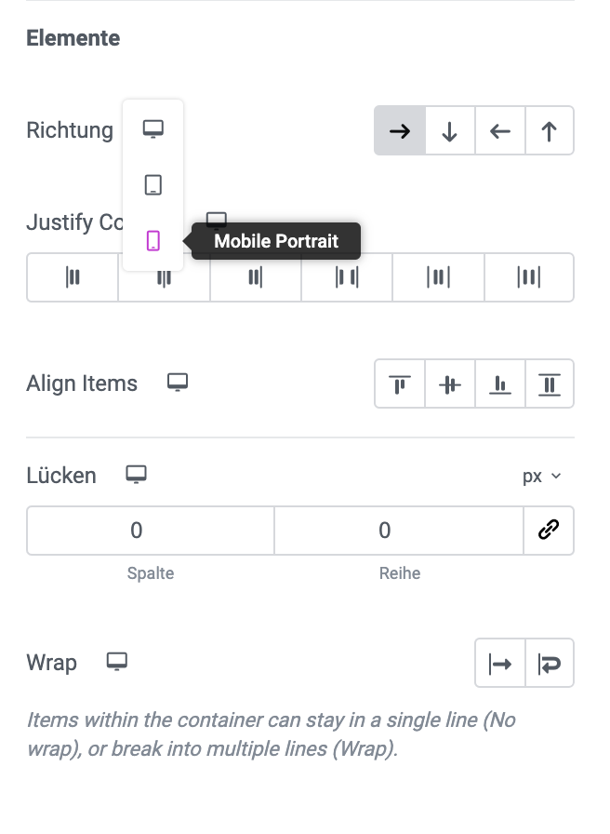This screenshot has height=834, width=610.
Task: Align items to top (start)
Action: [400, 384]
